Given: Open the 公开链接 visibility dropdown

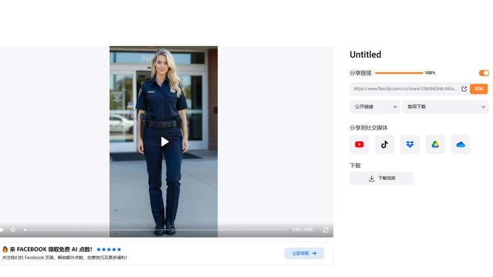Looking at the screenshot, I should [x=374, y=106].
